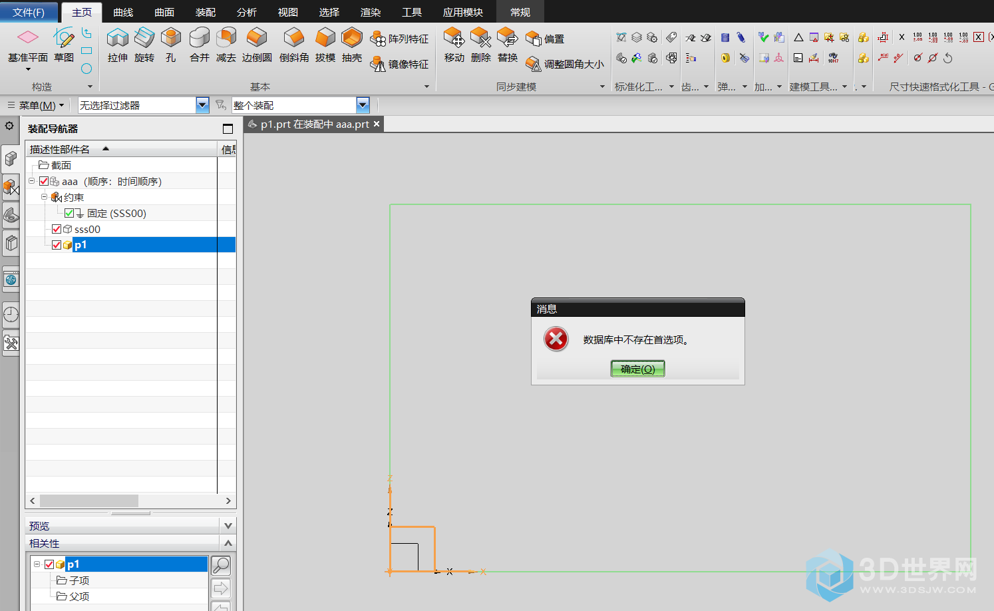Click the right arrow button in 相关性 panel
This screenshot has height=611, width=994.
click(221, 588)
